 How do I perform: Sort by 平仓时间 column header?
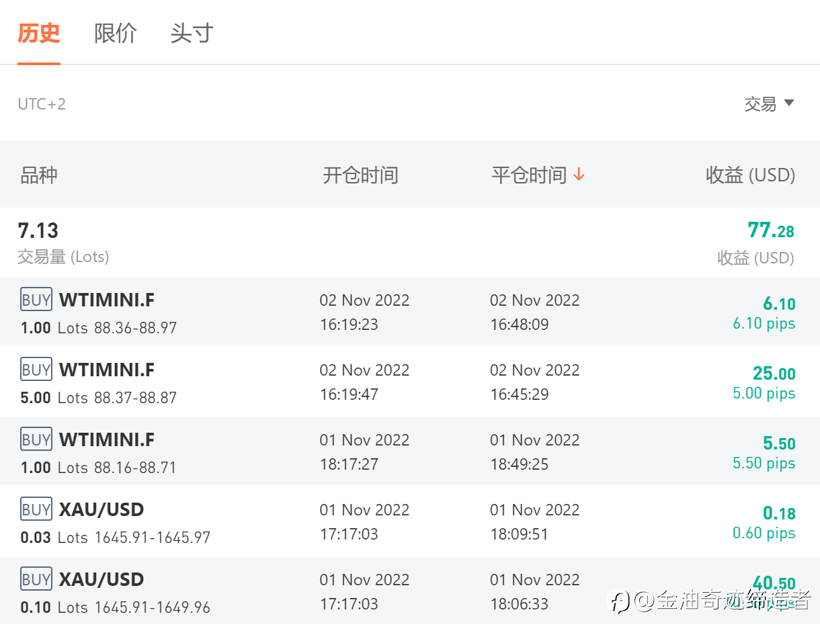coord(529,175)
